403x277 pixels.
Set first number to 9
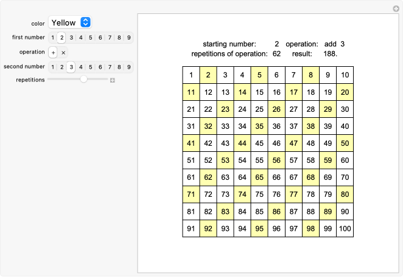tap(129, 38)
